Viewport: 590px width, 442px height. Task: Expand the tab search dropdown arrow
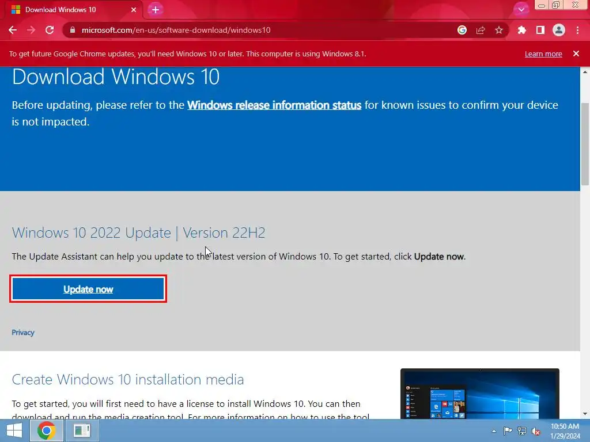coord(521,9)
